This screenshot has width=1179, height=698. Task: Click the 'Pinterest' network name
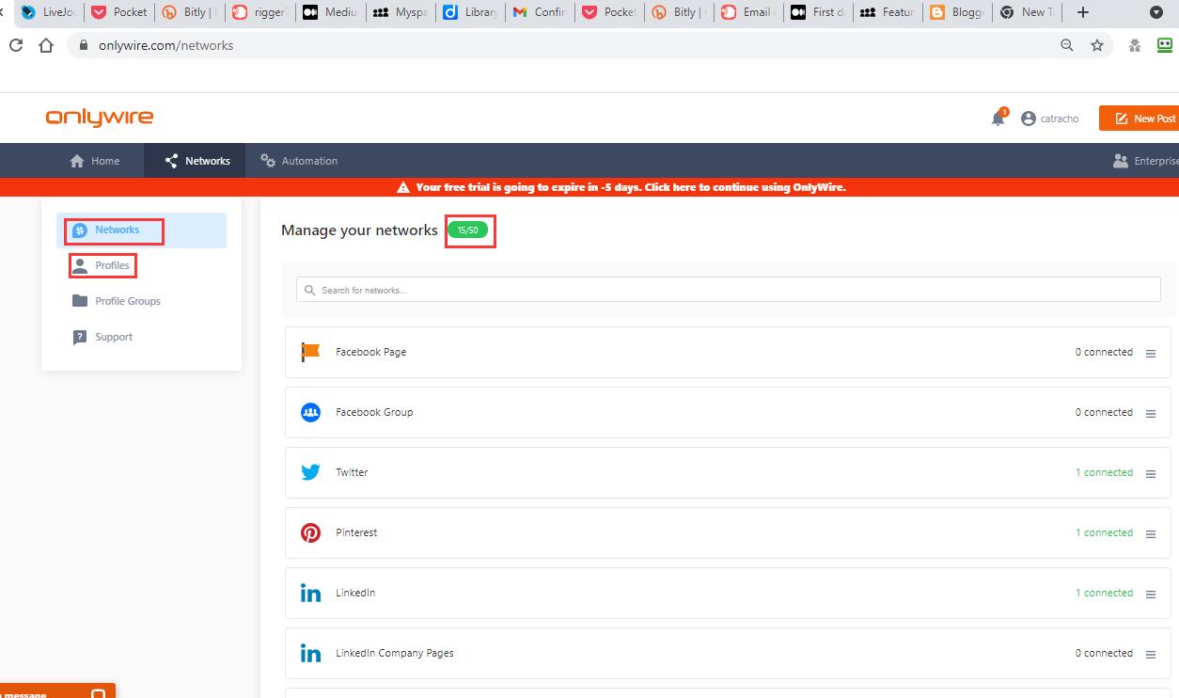(x=356, y=532)
